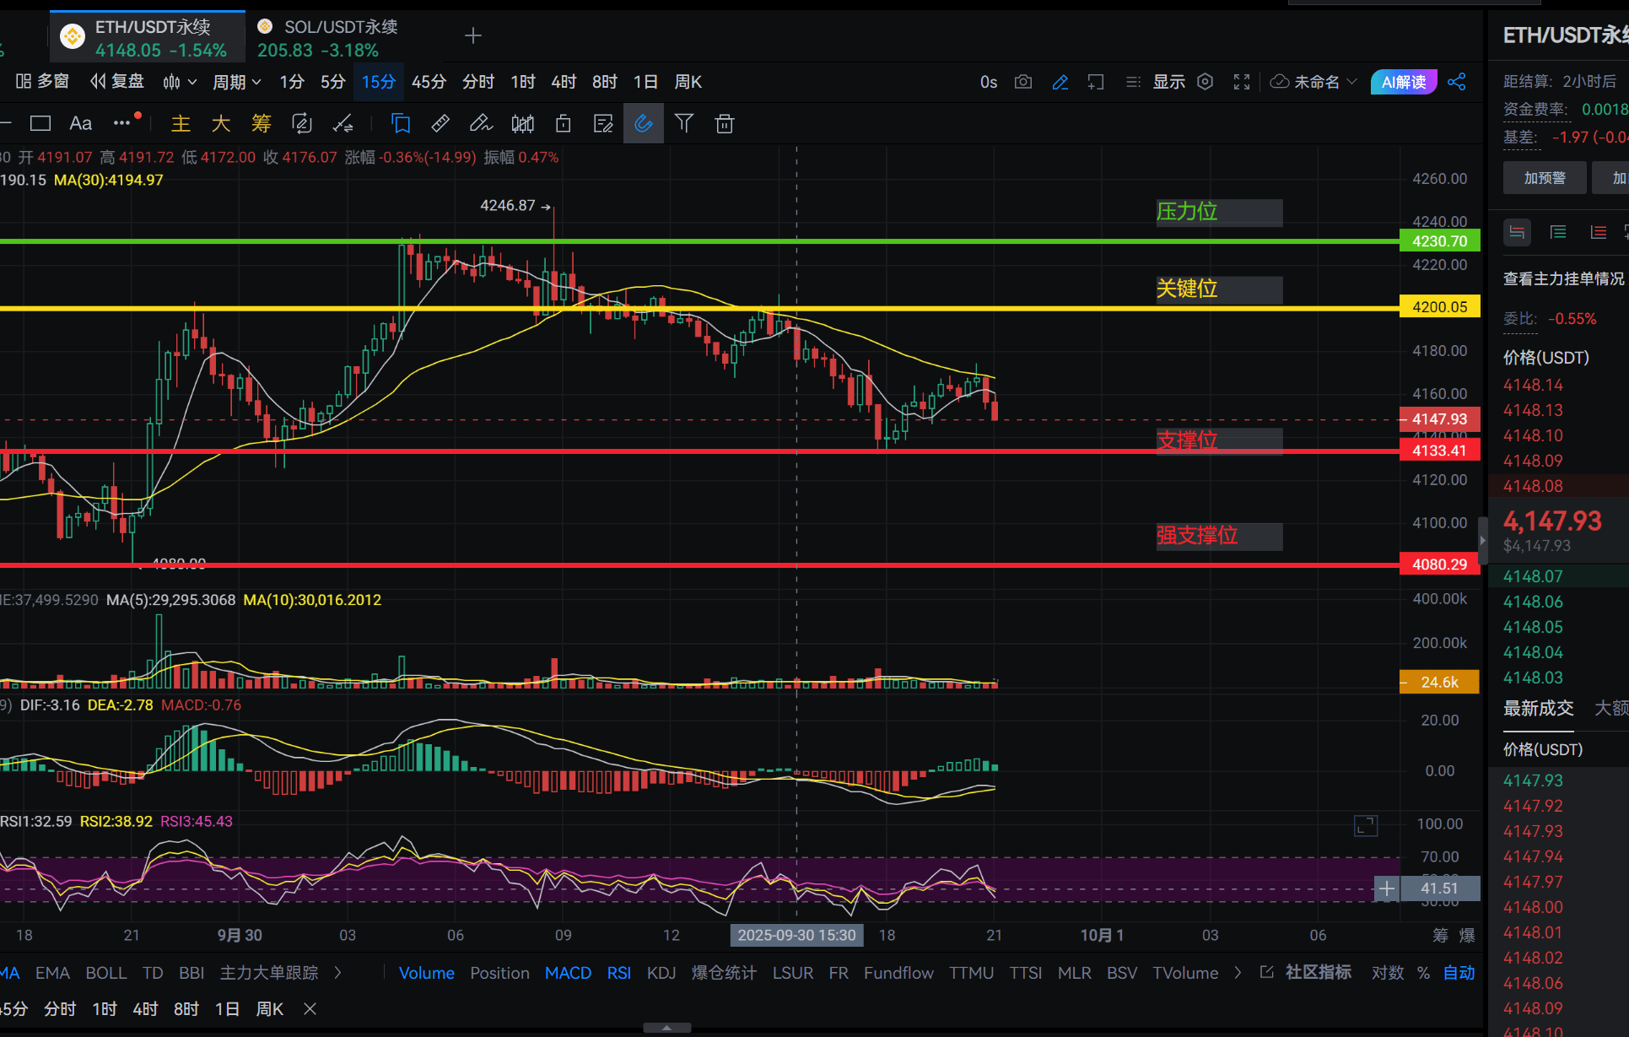
Task: Expand the 周期 period dropdown
Action: [236, 82]
